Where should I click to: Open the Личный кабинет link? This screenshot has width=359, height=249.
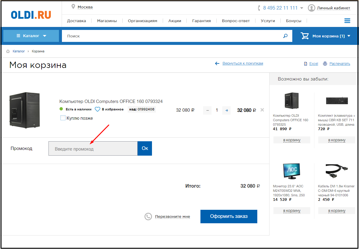(x=334, y=8)
